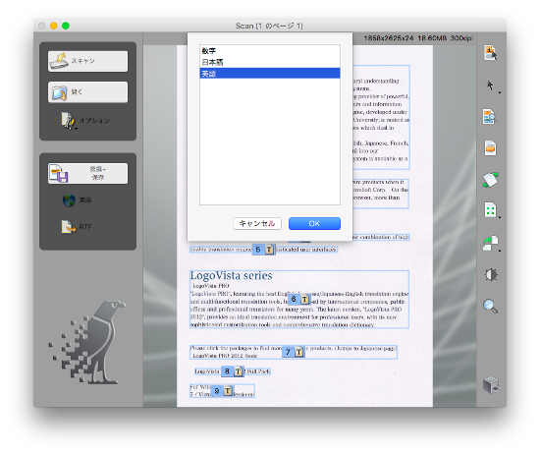
Task: Open the オプション options tool icon
Action: click(x=68, y=120)
